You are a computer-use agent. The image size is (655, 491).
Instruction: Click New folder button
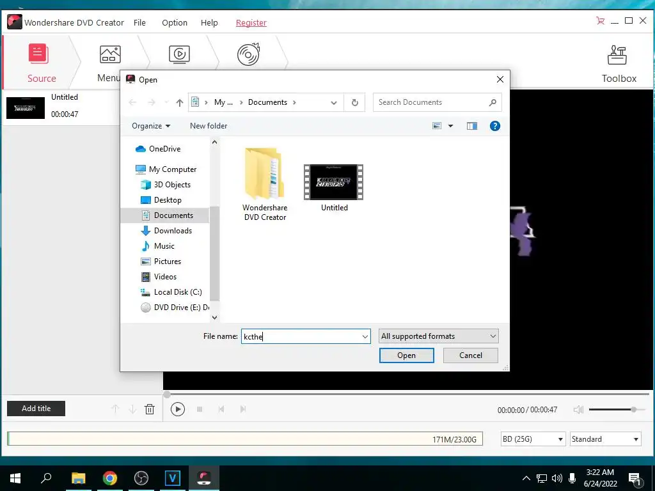209,126
